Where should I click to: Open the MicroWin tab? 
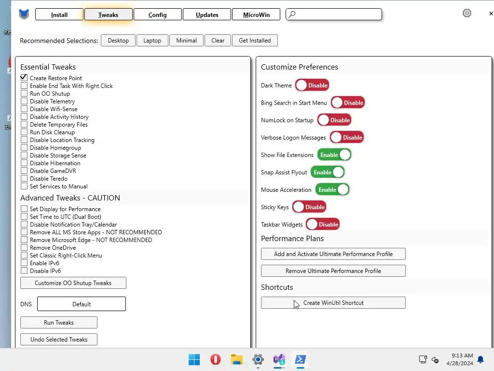coord(256,14)
